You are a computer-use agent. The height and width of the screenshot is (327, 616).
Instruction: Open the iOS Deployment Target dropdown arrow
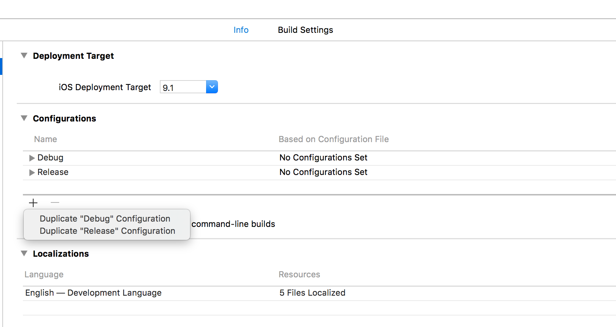tap(212, 87)
